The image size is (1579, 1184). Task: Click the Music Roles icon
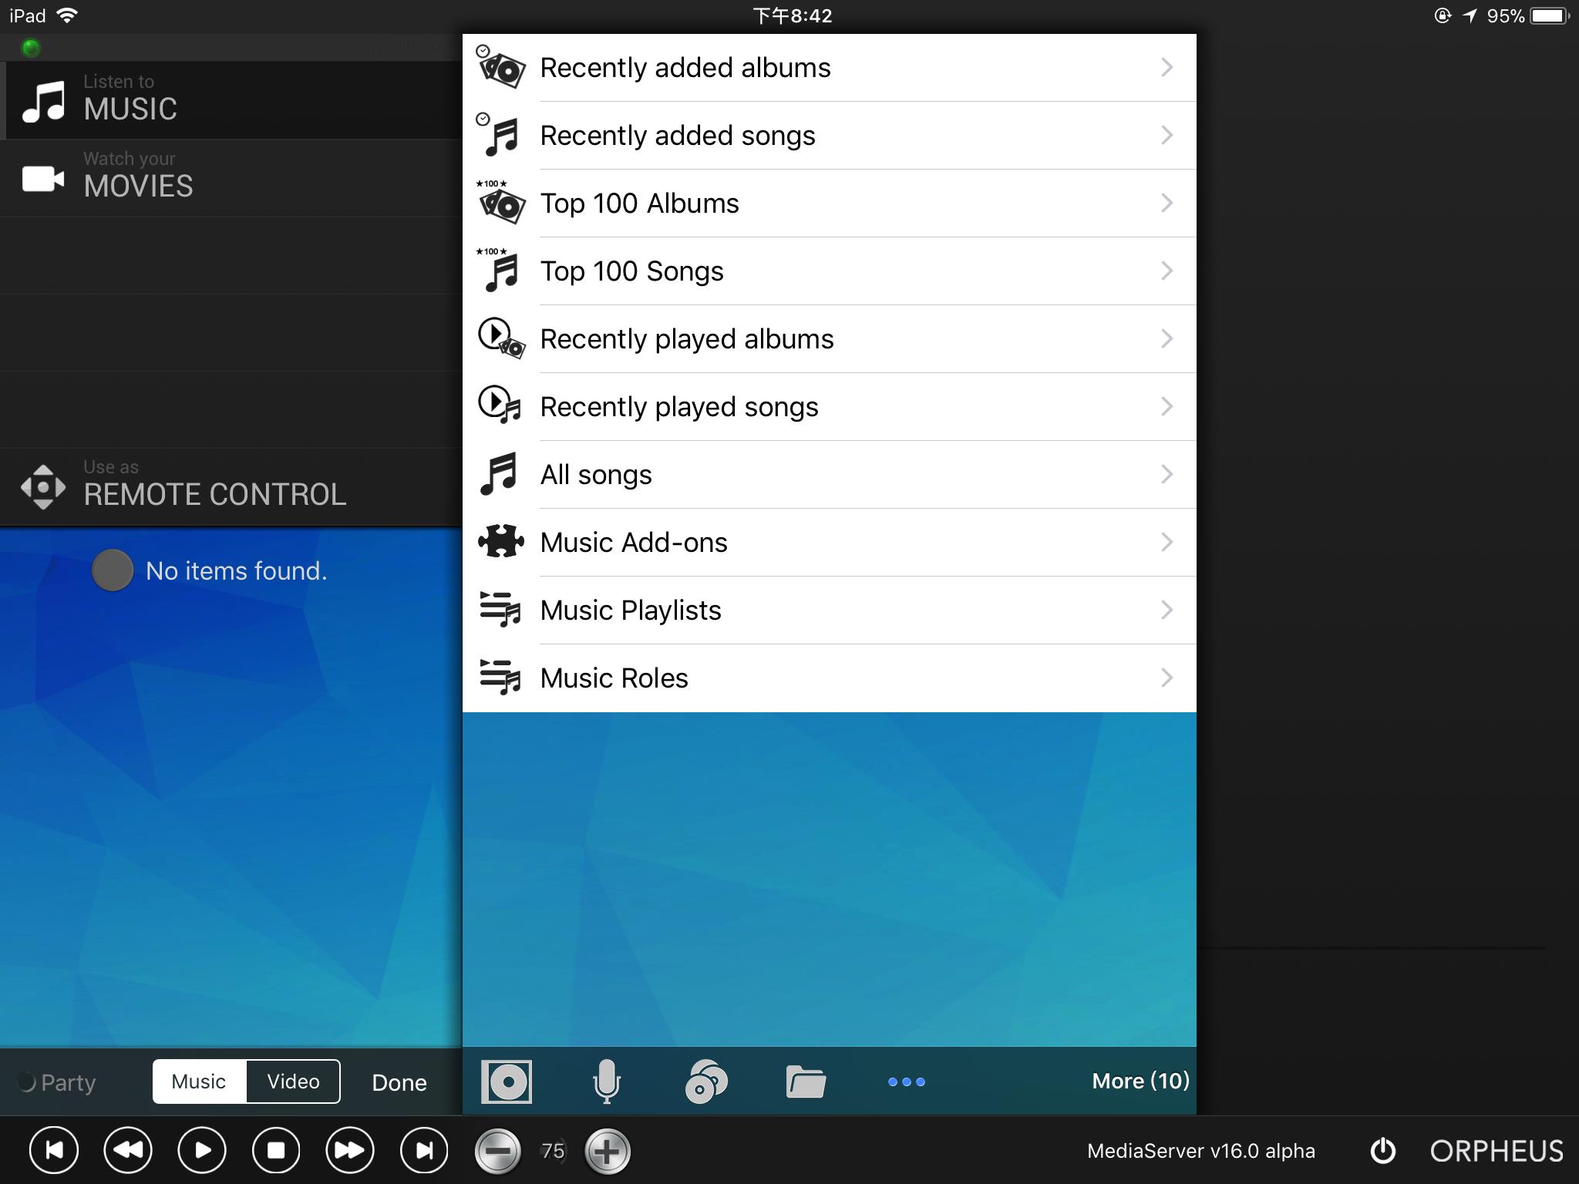pyautogui.click(x=500, y=678)
